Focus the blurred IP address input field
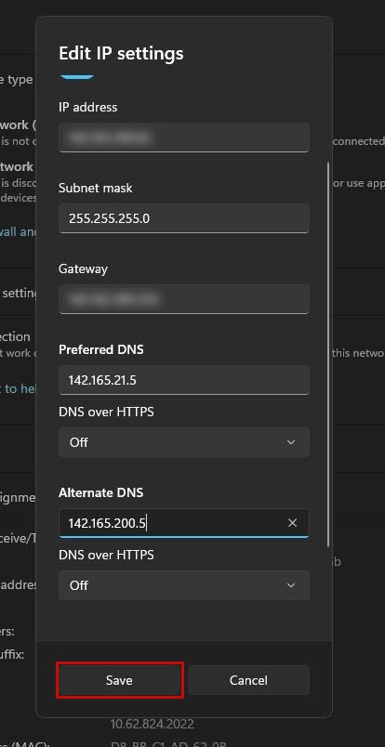 [184, 138]
